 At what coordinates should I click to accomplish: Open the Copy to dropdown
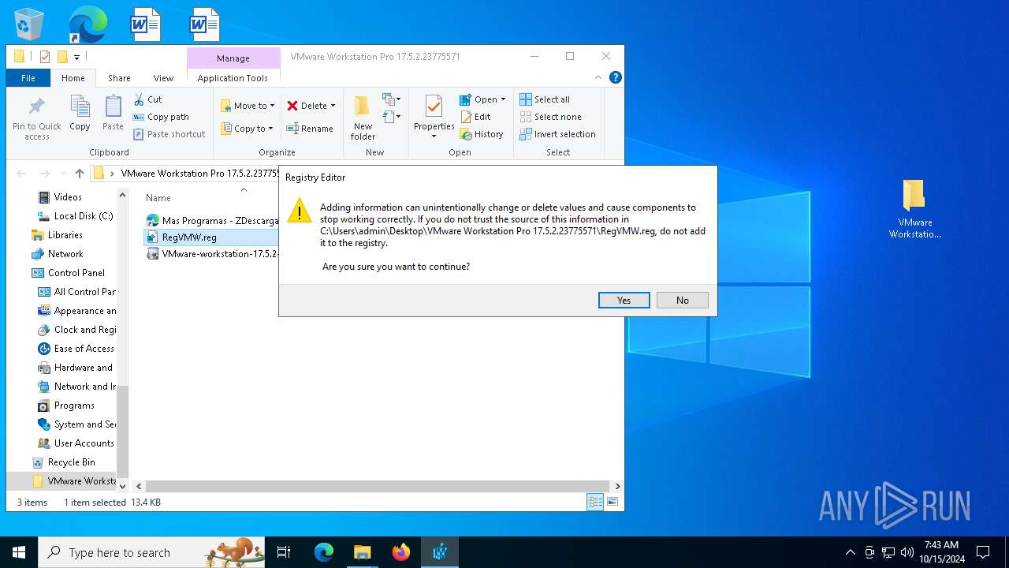tap(247, 129)
